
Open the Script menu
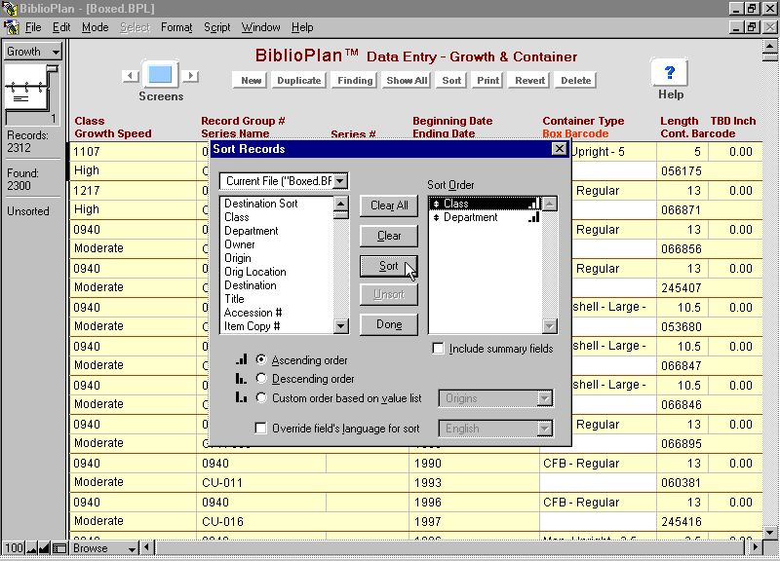(216, 27)
